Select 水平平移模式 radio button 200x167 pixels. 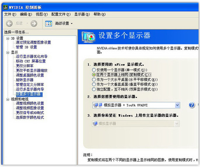pyautogui.click(x=94, y=80)
